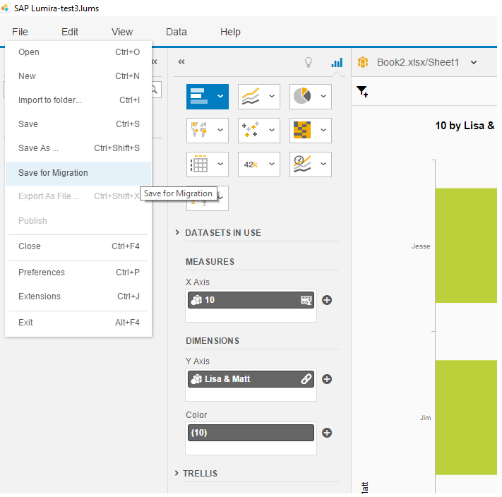This screenshot has width=502, height=497.
Task: Choose Close from the File menu
Action: 78,246
